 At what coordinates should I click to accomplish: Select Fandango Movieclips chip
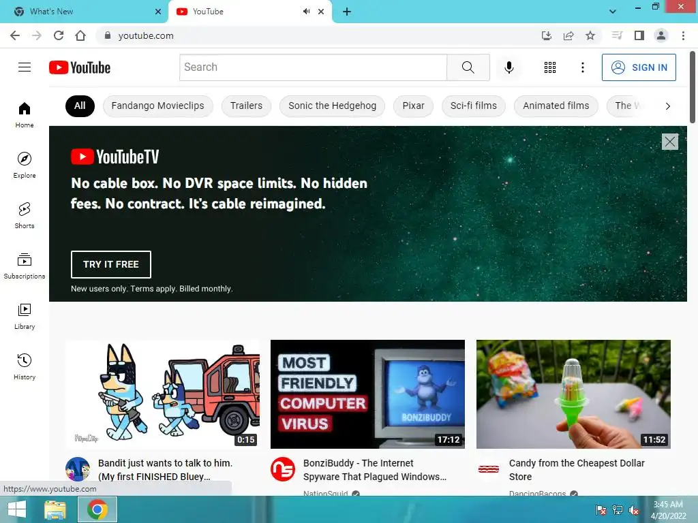click(158, 106)
